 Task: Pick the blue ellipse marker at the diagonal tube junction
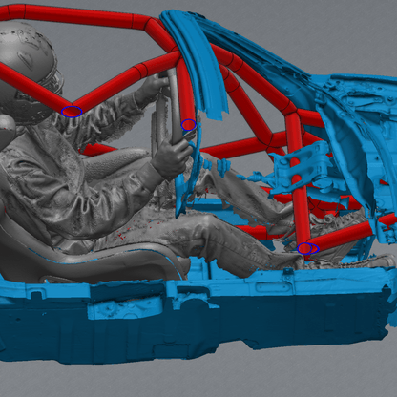[x=72, y=112]
